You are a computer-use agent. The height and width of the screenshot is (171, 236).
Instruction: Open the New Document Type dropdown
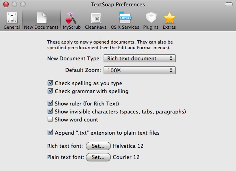tap(140, 58)
